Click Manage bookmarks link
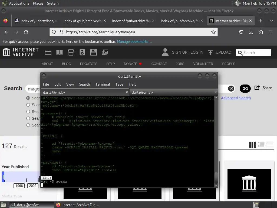Image resolution: width=277 pixels, height=208 pixels. (134, 41)
